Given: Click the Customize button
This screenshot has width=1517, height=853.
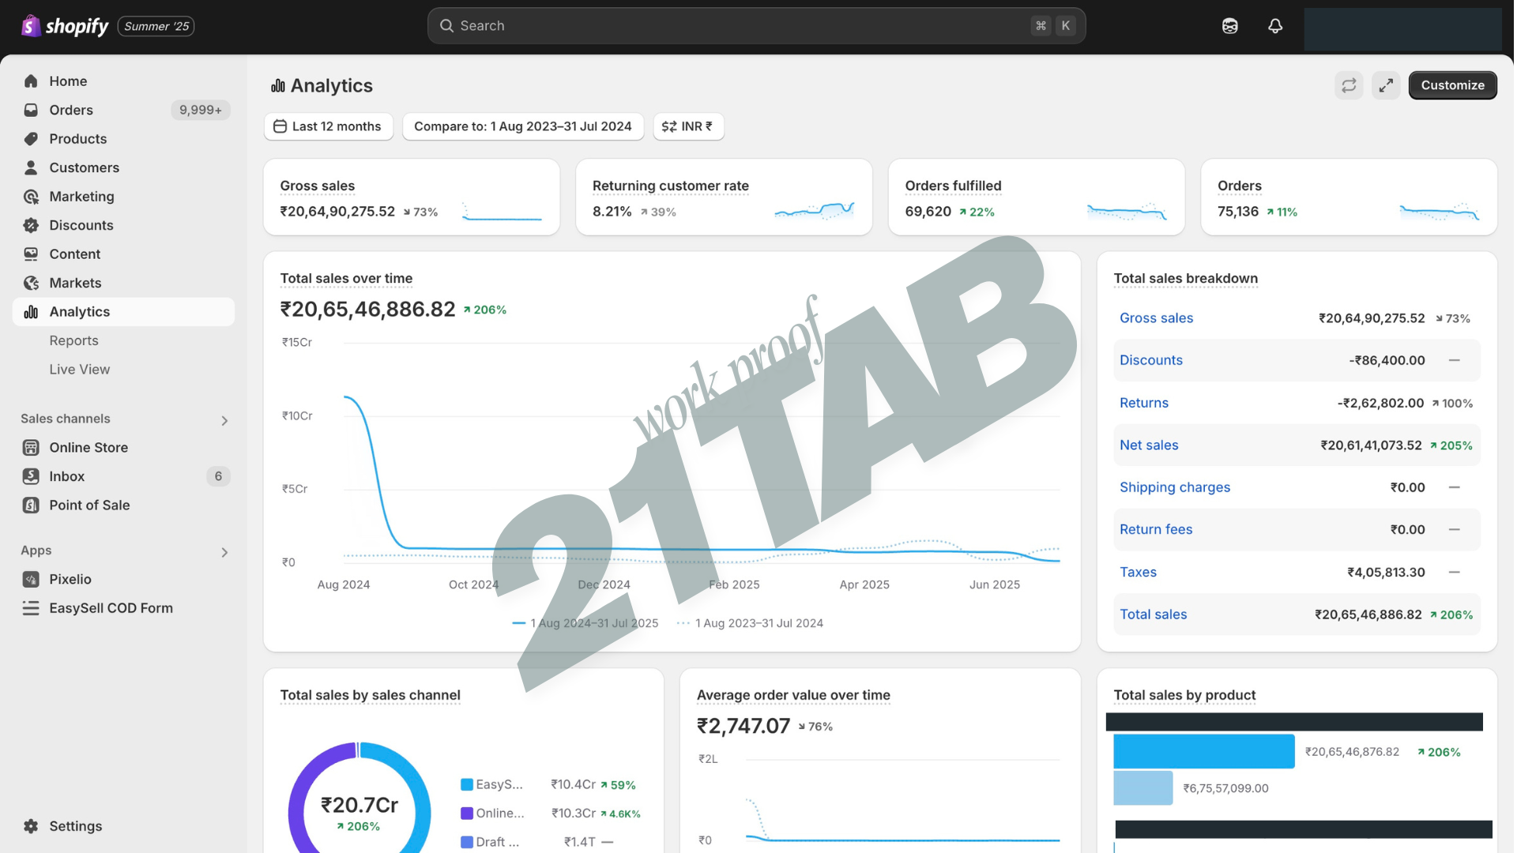Looking at the screenshot, I should point(1452,85).
